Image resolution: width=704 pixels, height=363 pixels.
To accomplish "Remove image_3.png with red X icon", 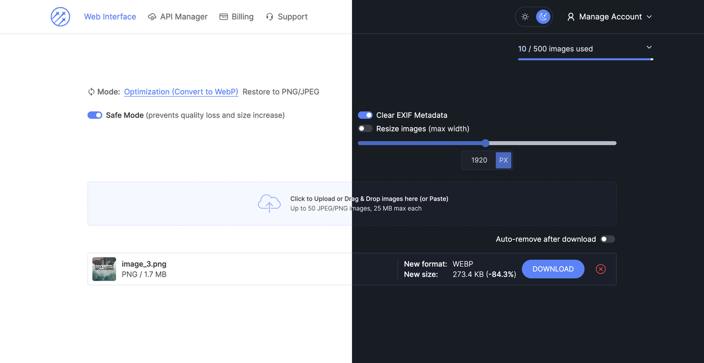I will point(601,269).
